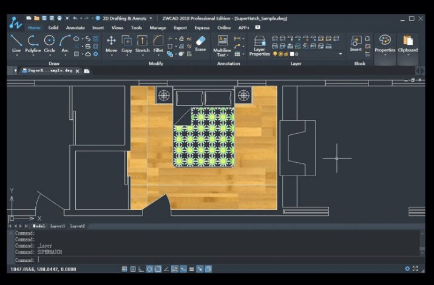Close the SuperHatch sample drawing tab
434x285 pixels.
click(78, 71)
